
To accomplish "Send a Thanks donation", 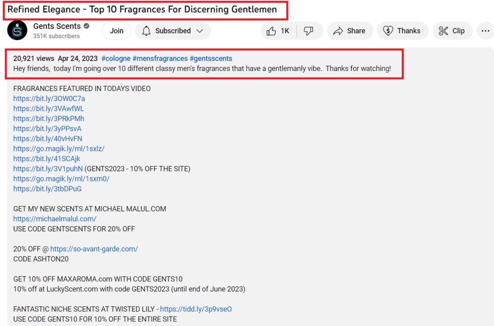I will click(402, 31).
